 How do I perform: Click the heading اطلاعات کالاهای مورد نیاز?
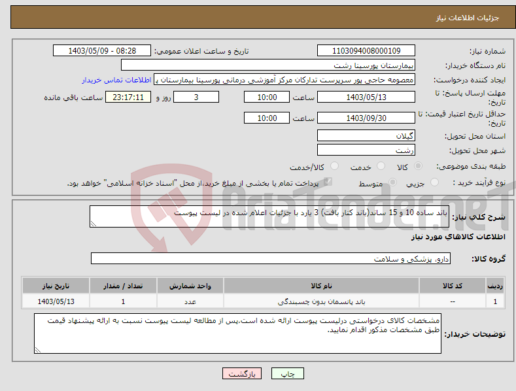458,237
